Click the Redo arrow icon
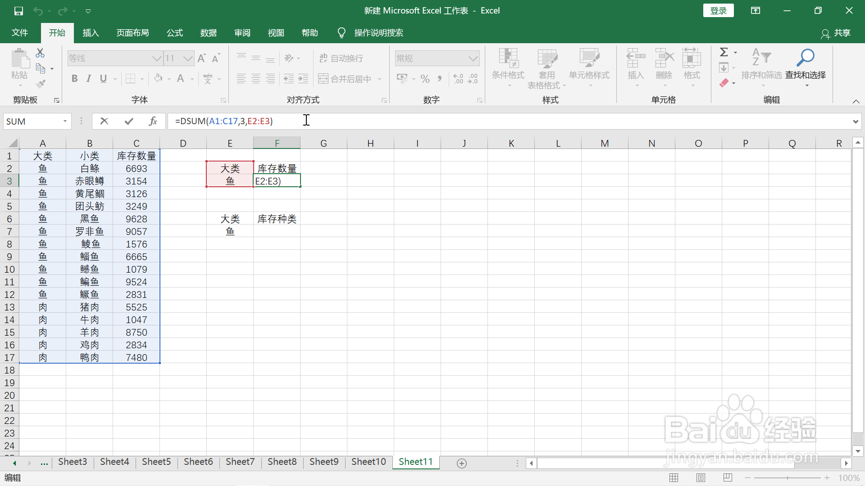This screenshot has height=486, width=865. pos(63,11)
